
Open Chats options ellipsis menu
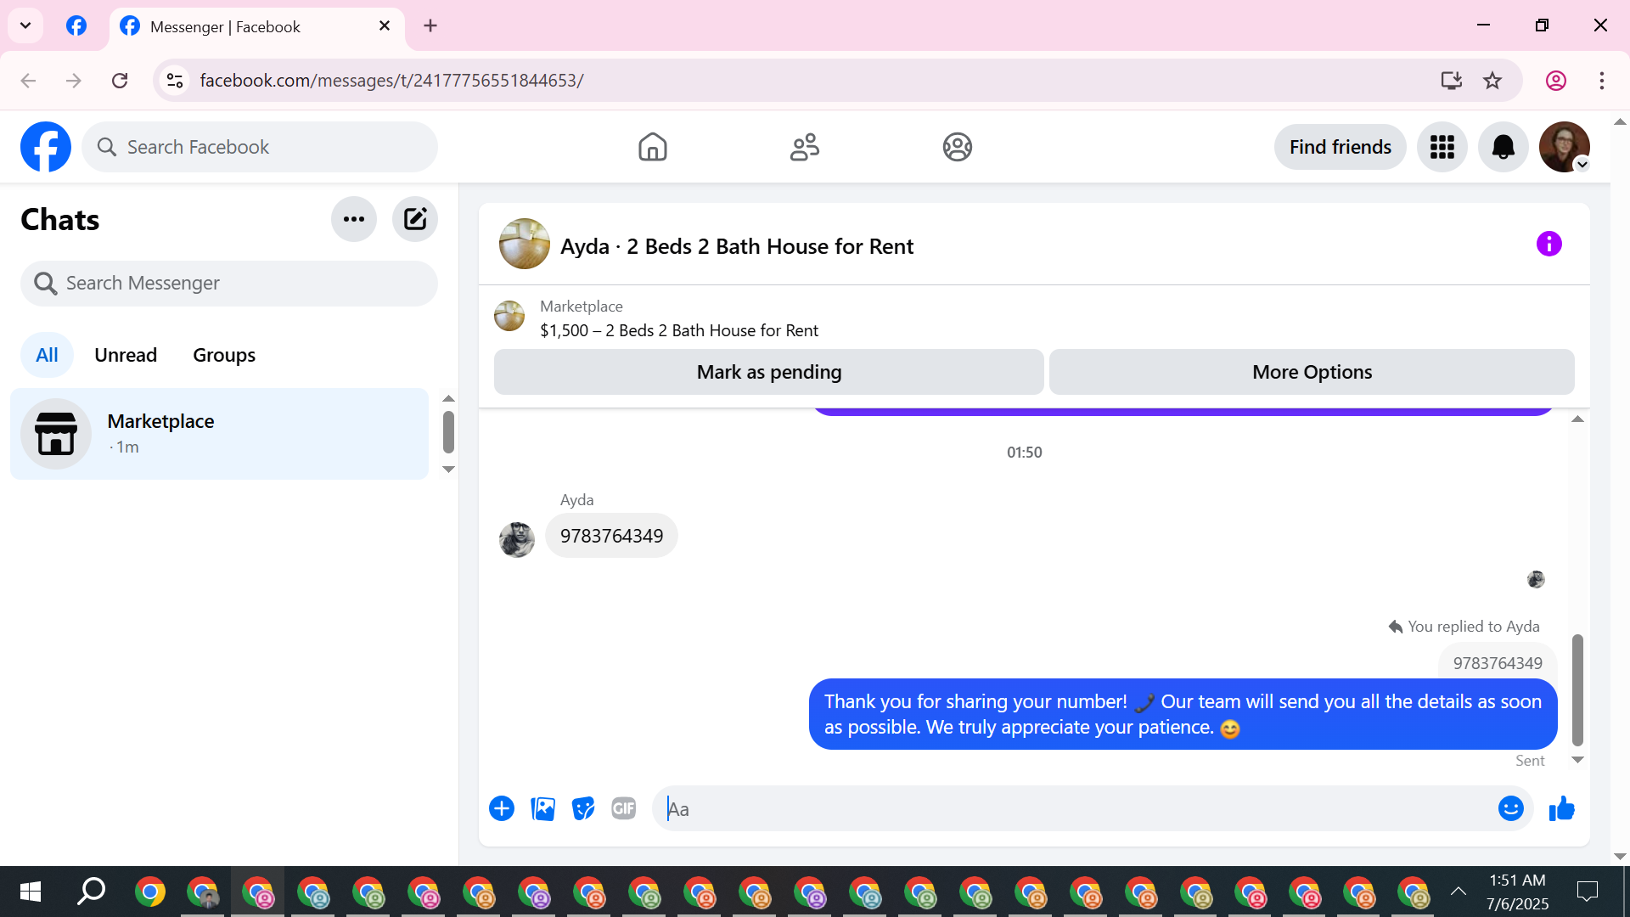point(354,219)
